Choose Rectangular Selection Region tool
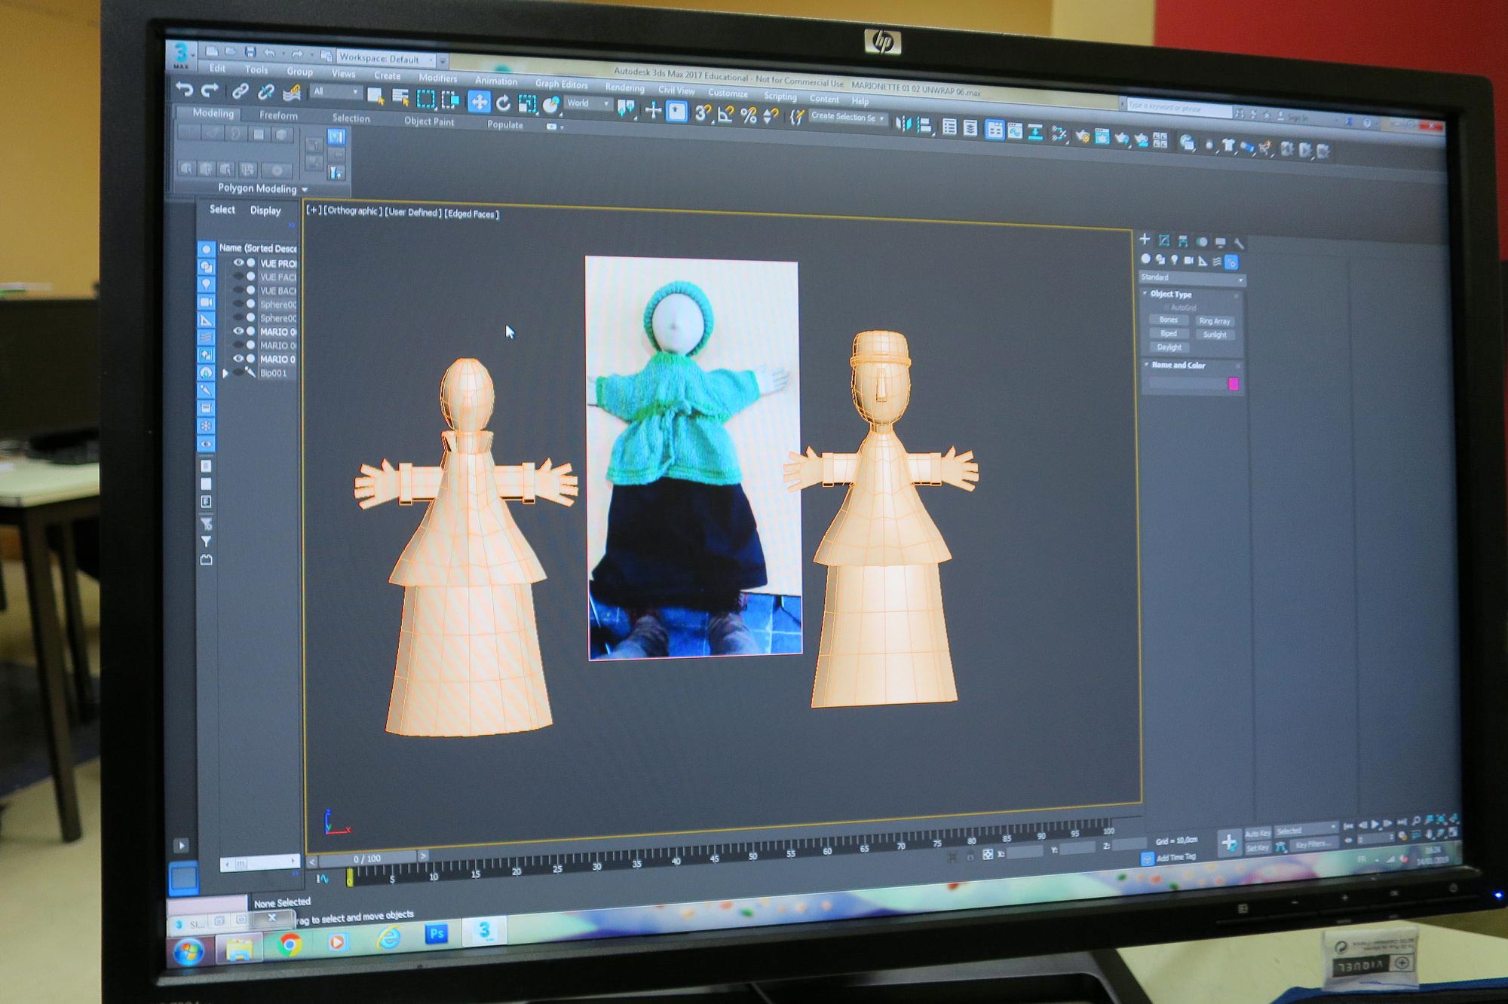Image resolution: width=1508 pixels, height=1004 pixels. coord(426,99)
